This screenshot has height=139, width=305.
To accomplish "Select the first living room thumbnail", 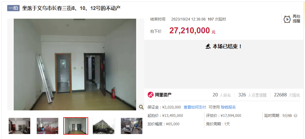I will point(19,126).
